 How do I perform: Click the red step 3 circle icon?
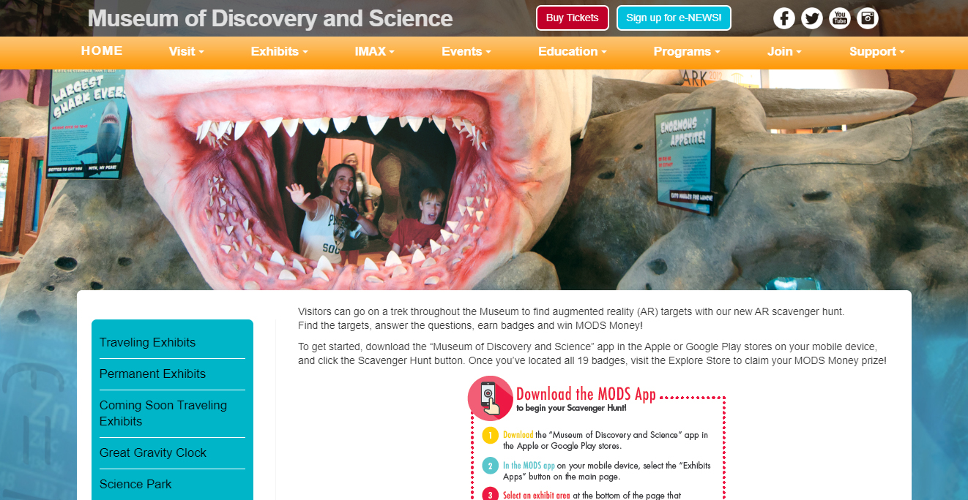[491, 495]
